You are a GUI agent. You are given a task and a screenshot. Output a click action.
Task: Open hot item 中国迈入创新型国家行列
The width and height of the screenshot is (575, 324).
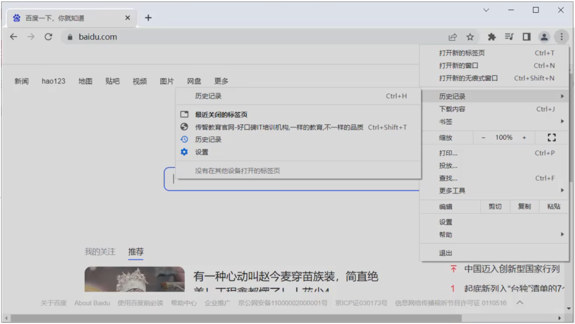point(512,269)
